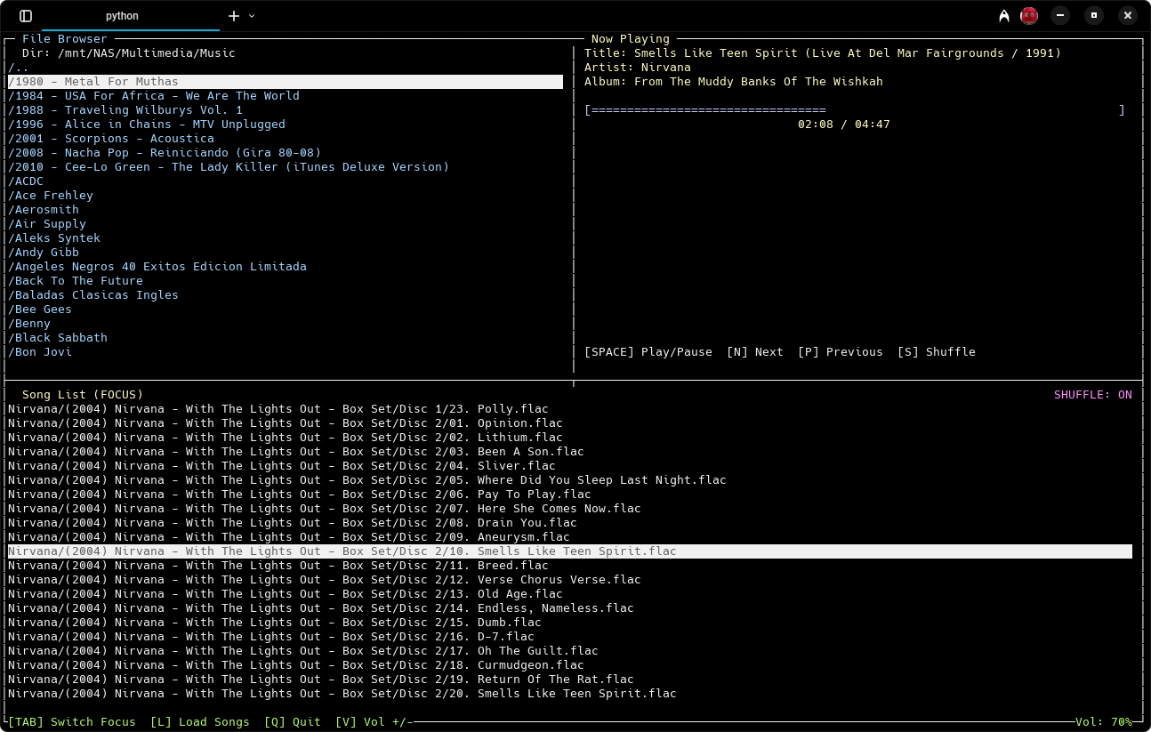
Task: Open the Ace Frehley folder
Action: point(51,196)
